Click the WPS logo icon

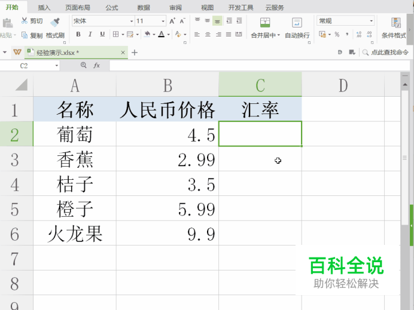[17, 52]
